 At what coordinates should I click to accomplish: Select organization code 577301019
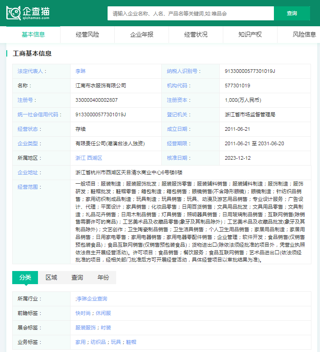coord(237,86)
